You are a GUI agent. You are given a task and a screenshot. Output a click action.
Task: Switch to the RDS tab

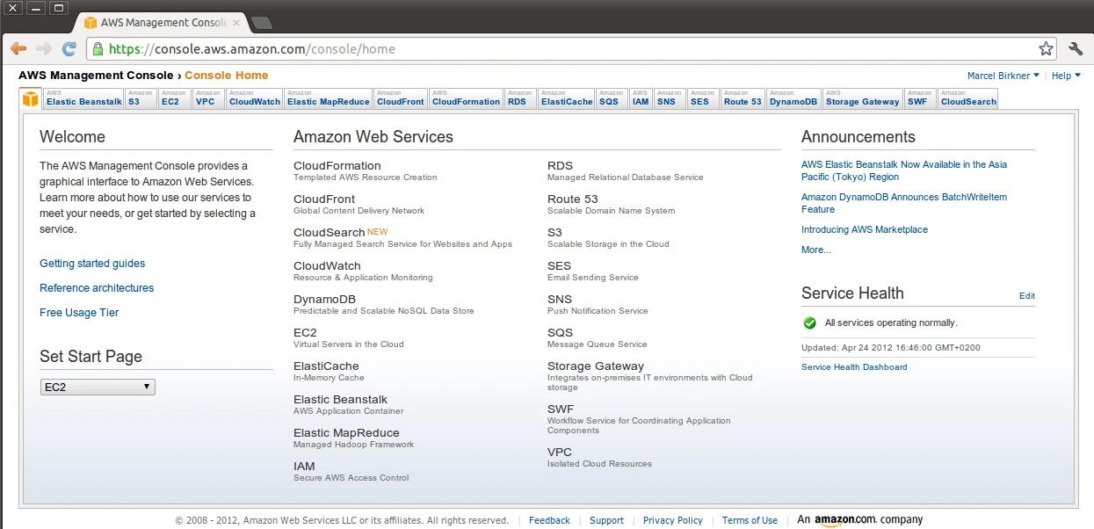tap(520, 98)
